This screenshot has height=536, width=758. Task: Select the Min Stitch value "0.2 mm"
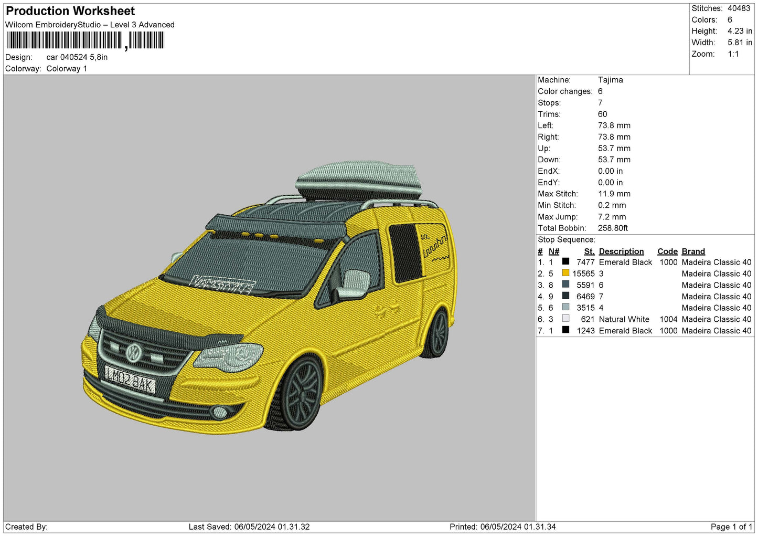[612, 205]
